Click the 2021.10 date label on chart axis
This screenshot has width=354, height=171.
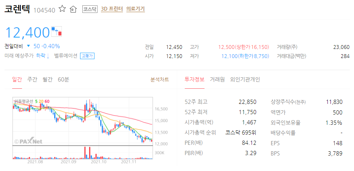pyautogui.click(x=99, y=162)
